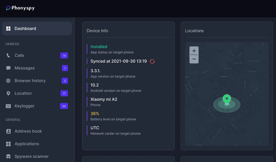The width and height of the screenshot is (276, 162).
Task: Open the Applications menu item
Action: coord(27,144)
